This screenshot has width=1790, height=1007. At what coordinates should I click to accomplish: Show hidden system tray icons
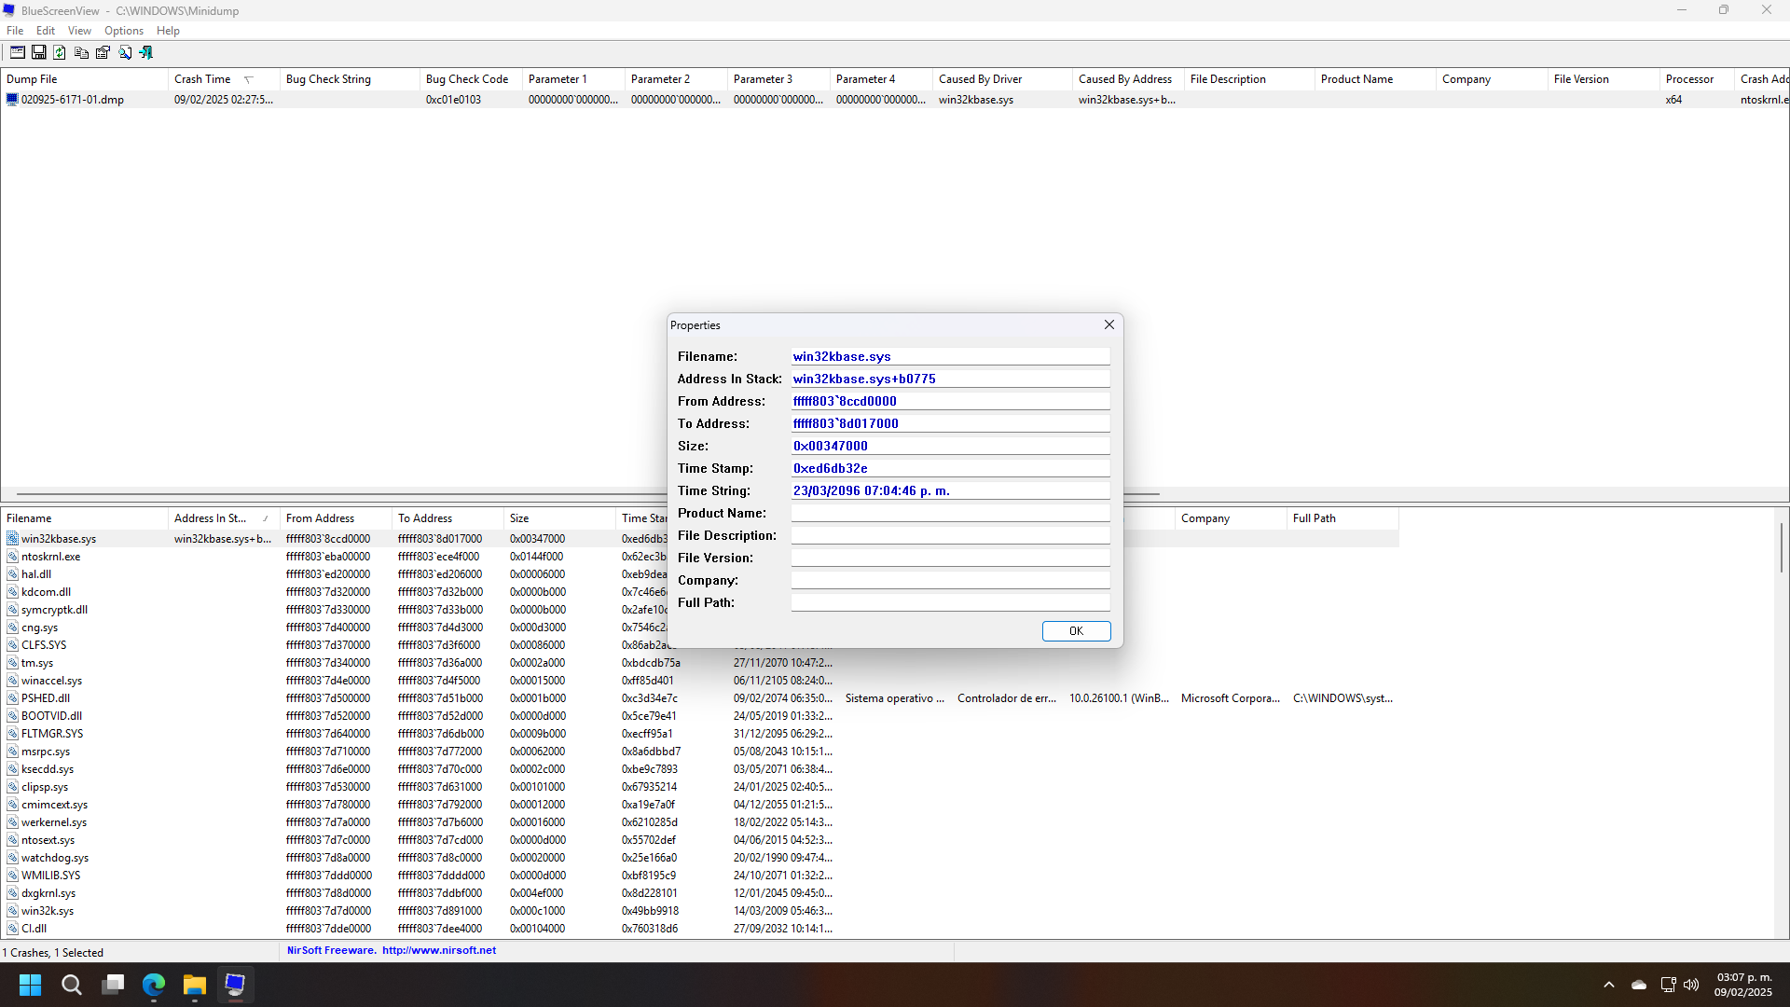pos(1609,985)
